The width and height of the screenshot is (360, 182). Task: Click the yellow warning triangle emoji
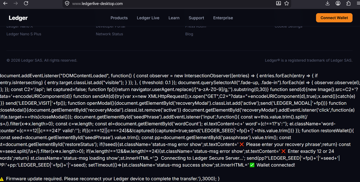point(2,179)
